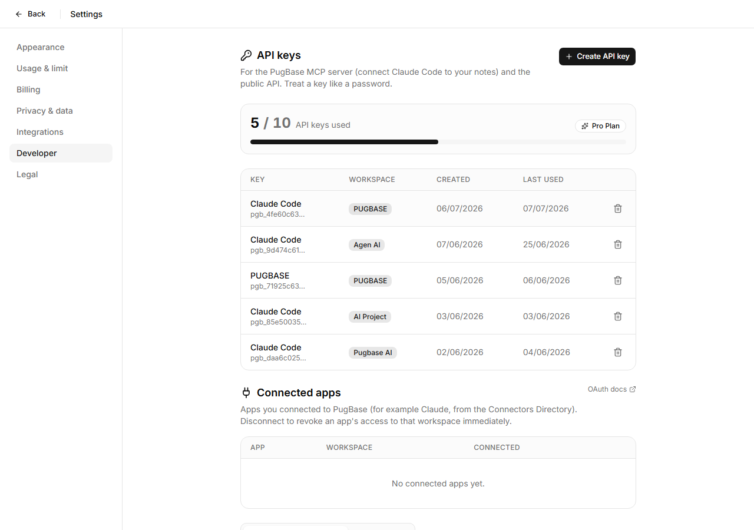Image resolution: width=754 pixels, height=530 pixels.
Task: Click trash icon in PUGBASE key row pgb_71925c63
Action: point(618,280)
